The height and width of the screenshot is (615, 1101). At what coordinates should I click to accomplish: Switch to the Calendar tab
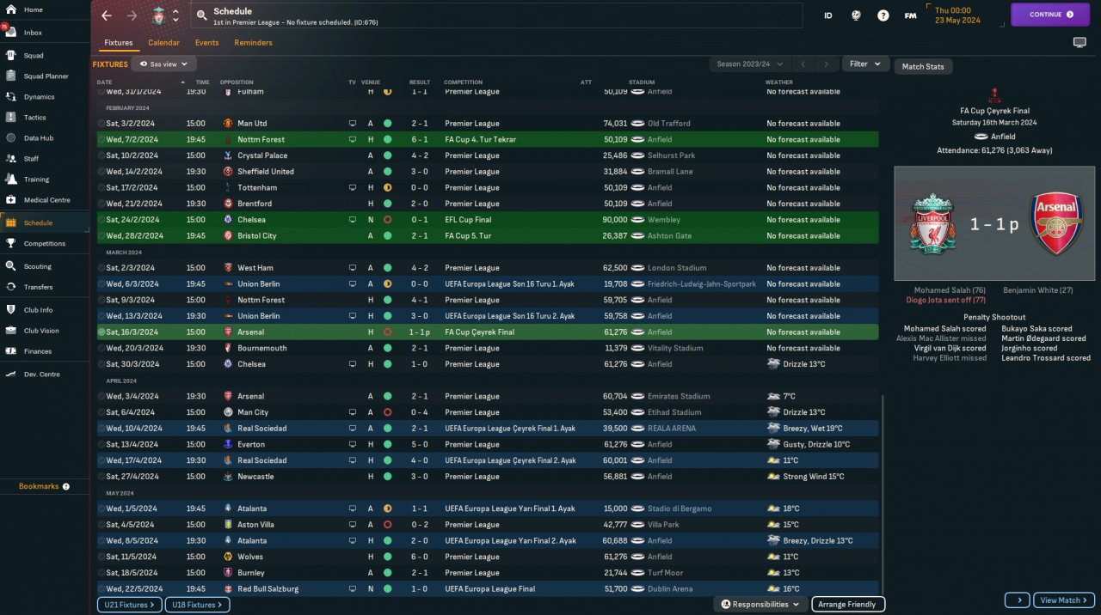[x=163, y=43]
